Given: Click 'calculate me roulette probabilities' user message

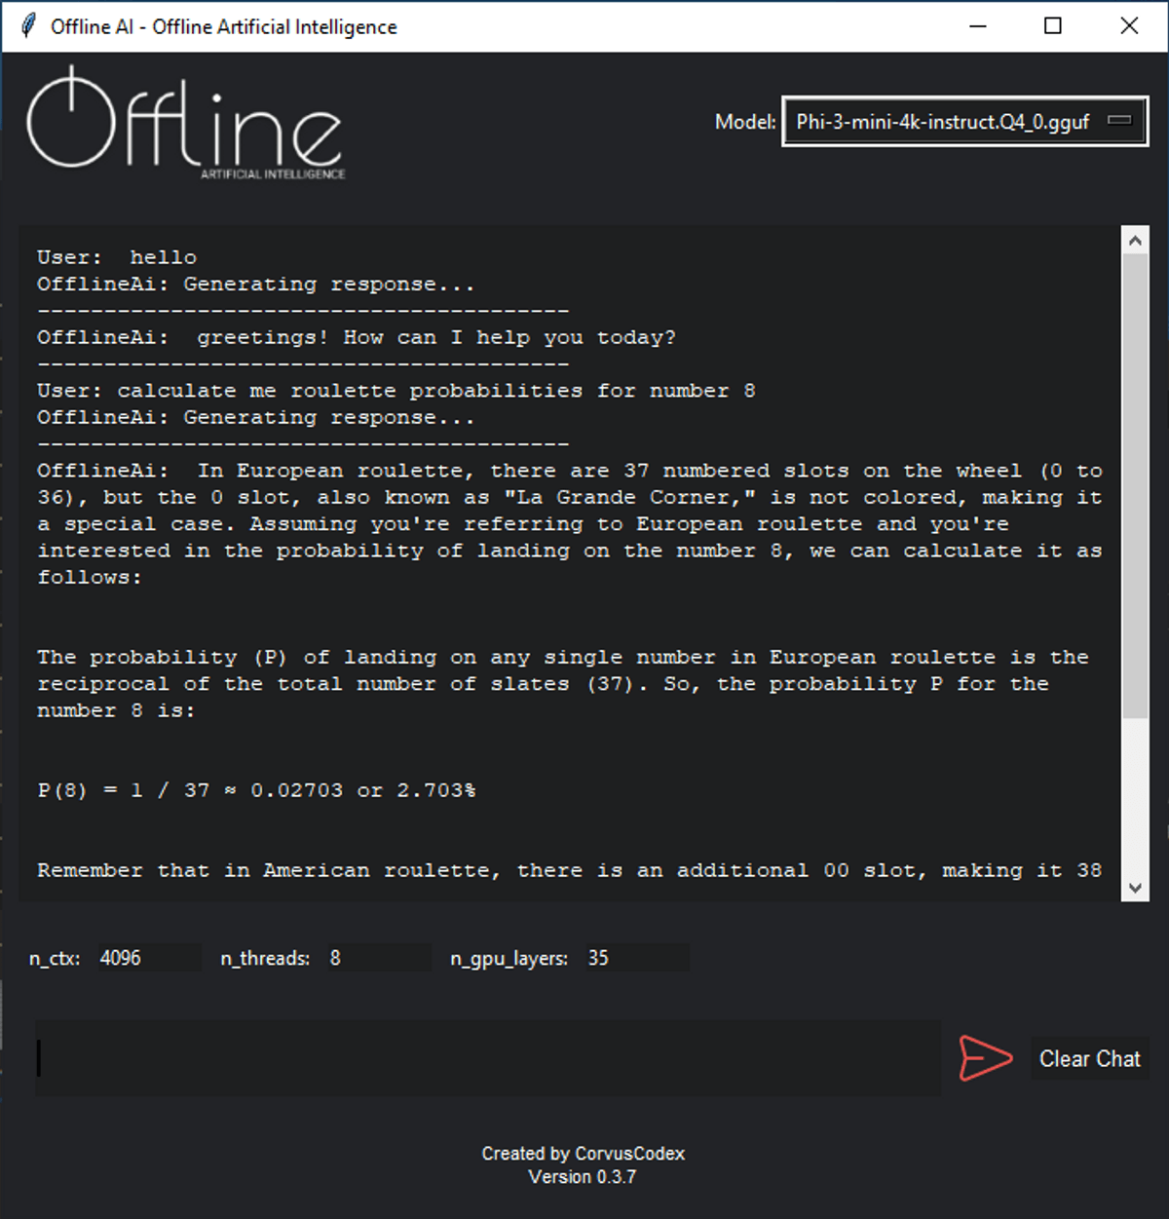Looking at the screenshot, I should tap(396, 391).
